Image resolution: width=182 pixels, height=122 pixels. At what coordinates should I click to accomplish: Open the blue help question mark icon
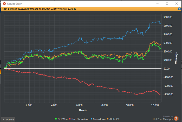pos(179,9)
